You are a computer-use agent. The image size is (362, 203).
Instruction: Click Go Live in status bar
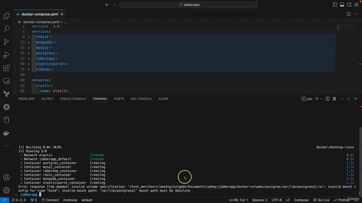(321, 200)
